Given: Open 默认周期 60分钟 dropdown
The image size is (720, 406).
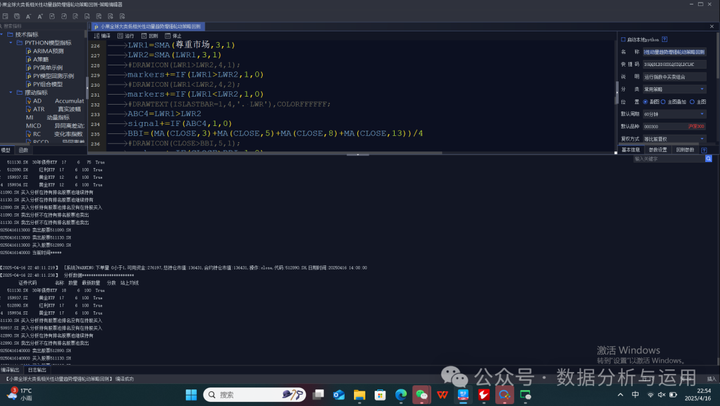Looking at the screenshot, I should (x=674, y=114).
